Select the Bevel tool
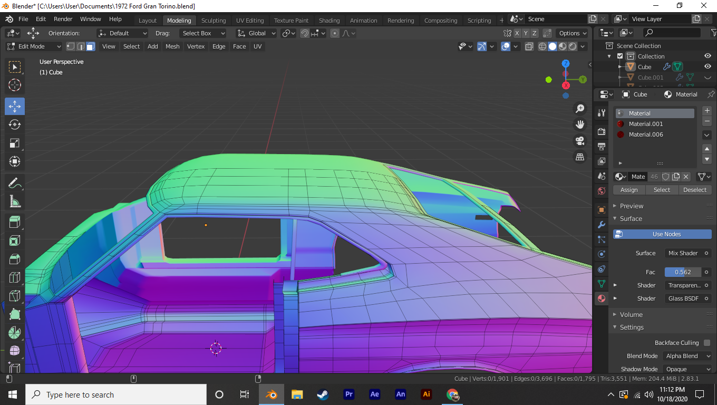 [x=15, y=259]
